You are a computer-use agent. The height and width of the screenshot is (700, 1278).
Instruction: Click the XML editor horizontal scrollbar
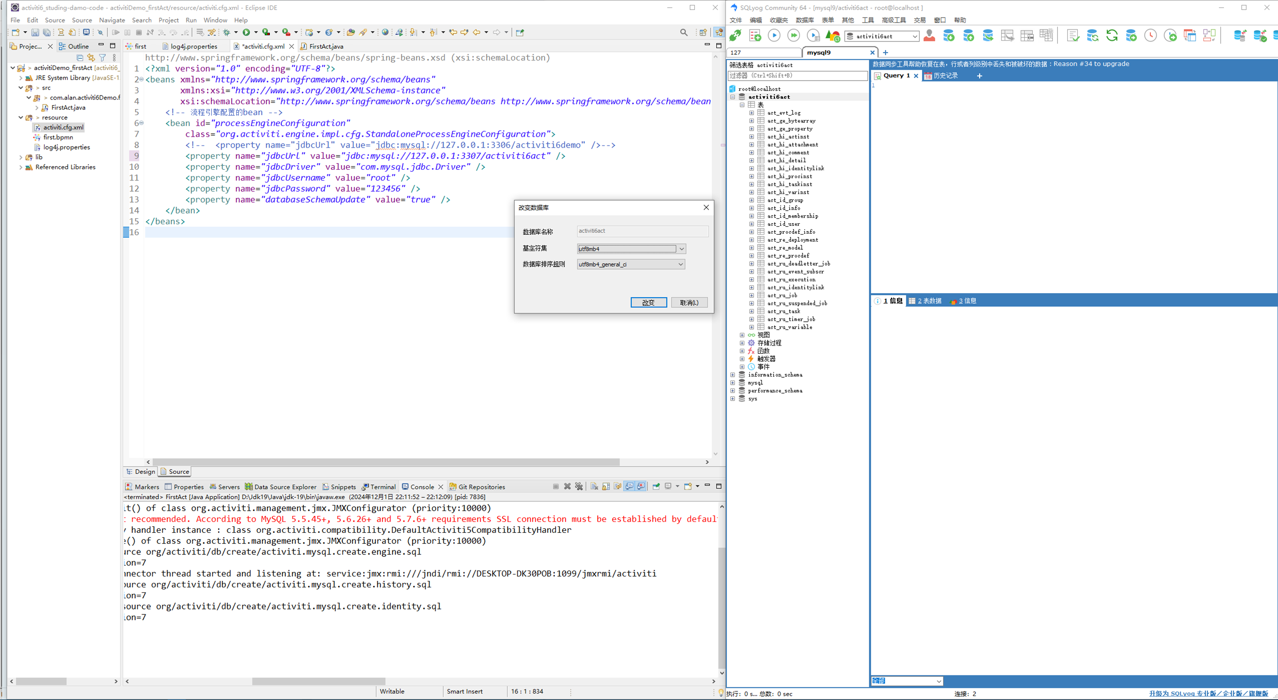(386, 462)
